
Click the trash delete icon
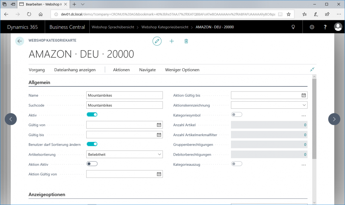(186, 41)
